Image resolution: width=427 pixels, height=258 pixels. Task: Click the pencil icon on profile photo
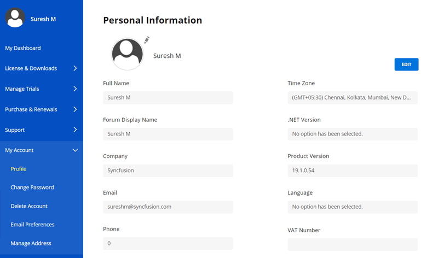(x=146, y=40)
